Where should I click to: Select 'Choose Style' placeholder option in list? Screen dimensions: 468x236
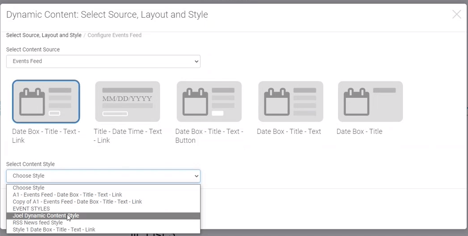tap(29, 188)
